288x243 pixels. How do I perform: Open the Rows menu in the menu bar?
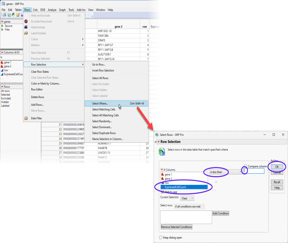(27, 10)
